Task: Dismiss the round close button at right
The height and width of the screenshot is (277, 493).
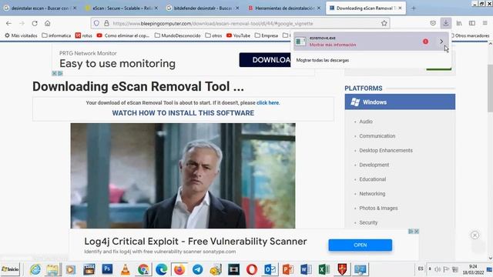Action: point(475,235)
